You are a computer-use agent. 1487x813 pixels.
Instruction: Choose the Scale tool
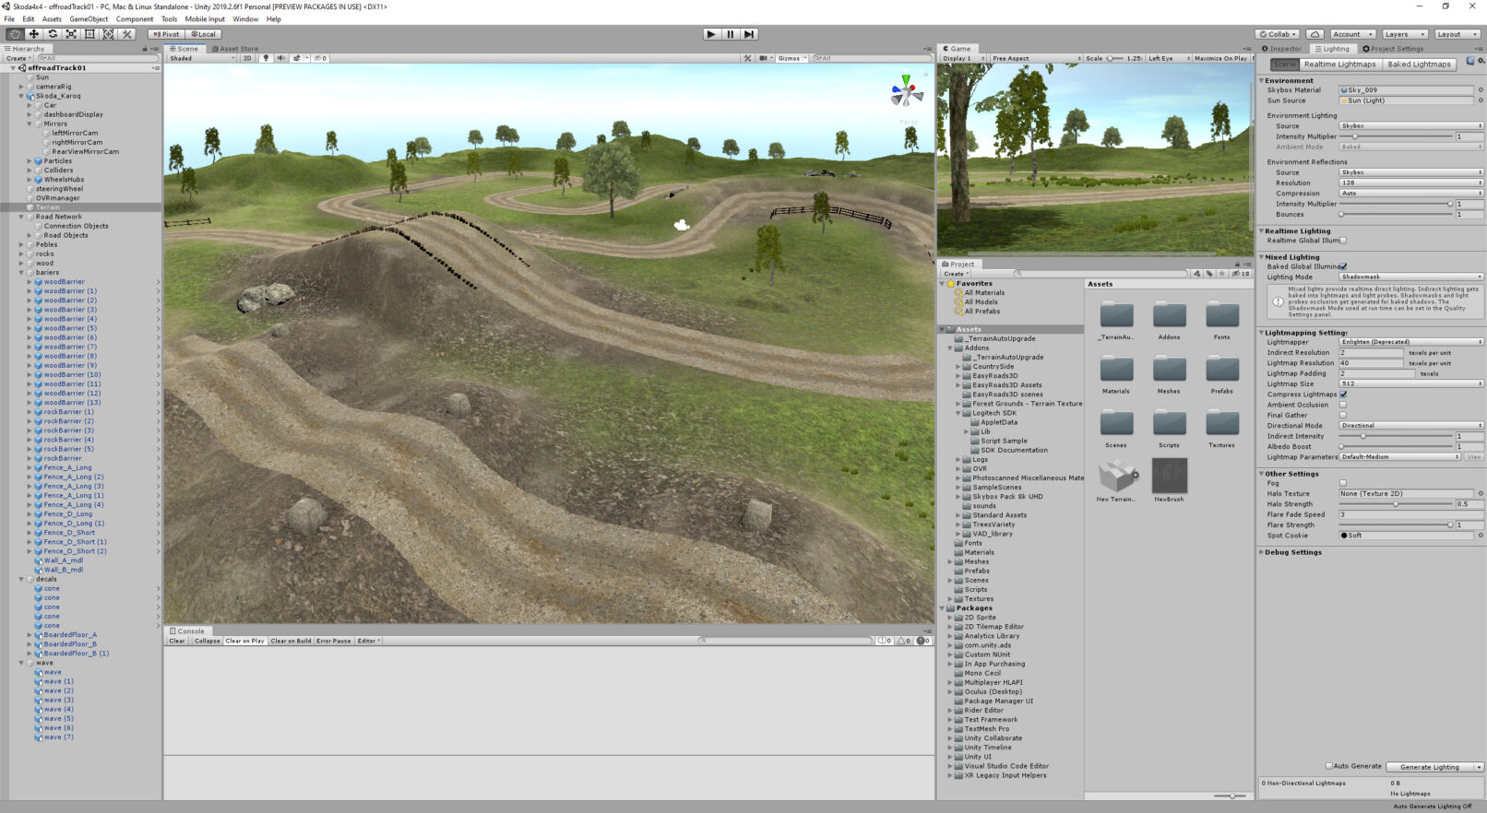71,34
